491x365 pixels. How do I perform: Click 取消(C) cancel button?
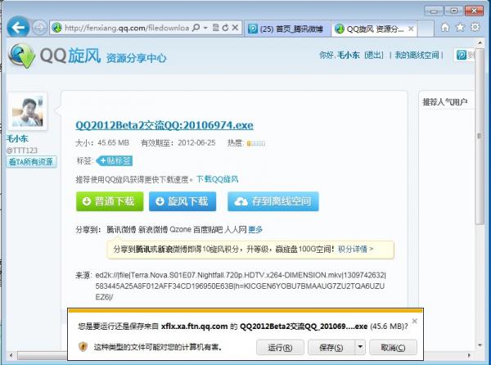click(x=393, y=348)
